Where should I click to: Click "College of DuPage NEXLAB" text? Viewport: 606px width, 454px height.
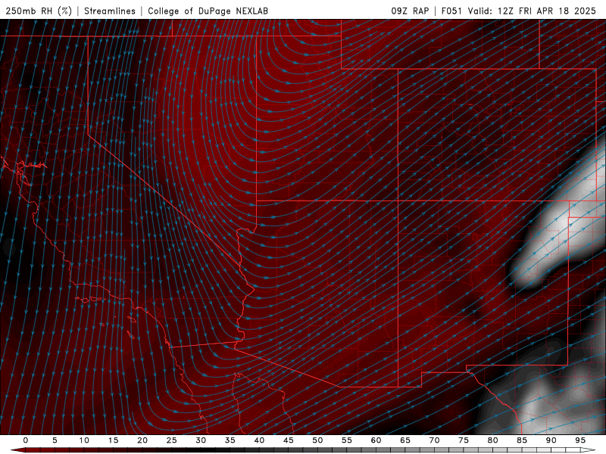[208, 11]
